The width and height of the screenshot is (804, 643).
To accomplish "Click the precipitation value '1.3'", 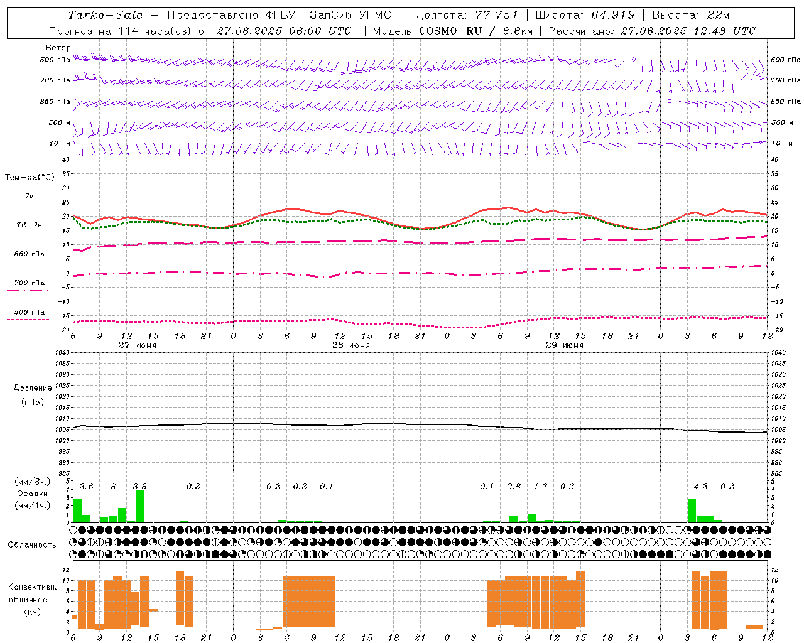I will pos(540,486).
